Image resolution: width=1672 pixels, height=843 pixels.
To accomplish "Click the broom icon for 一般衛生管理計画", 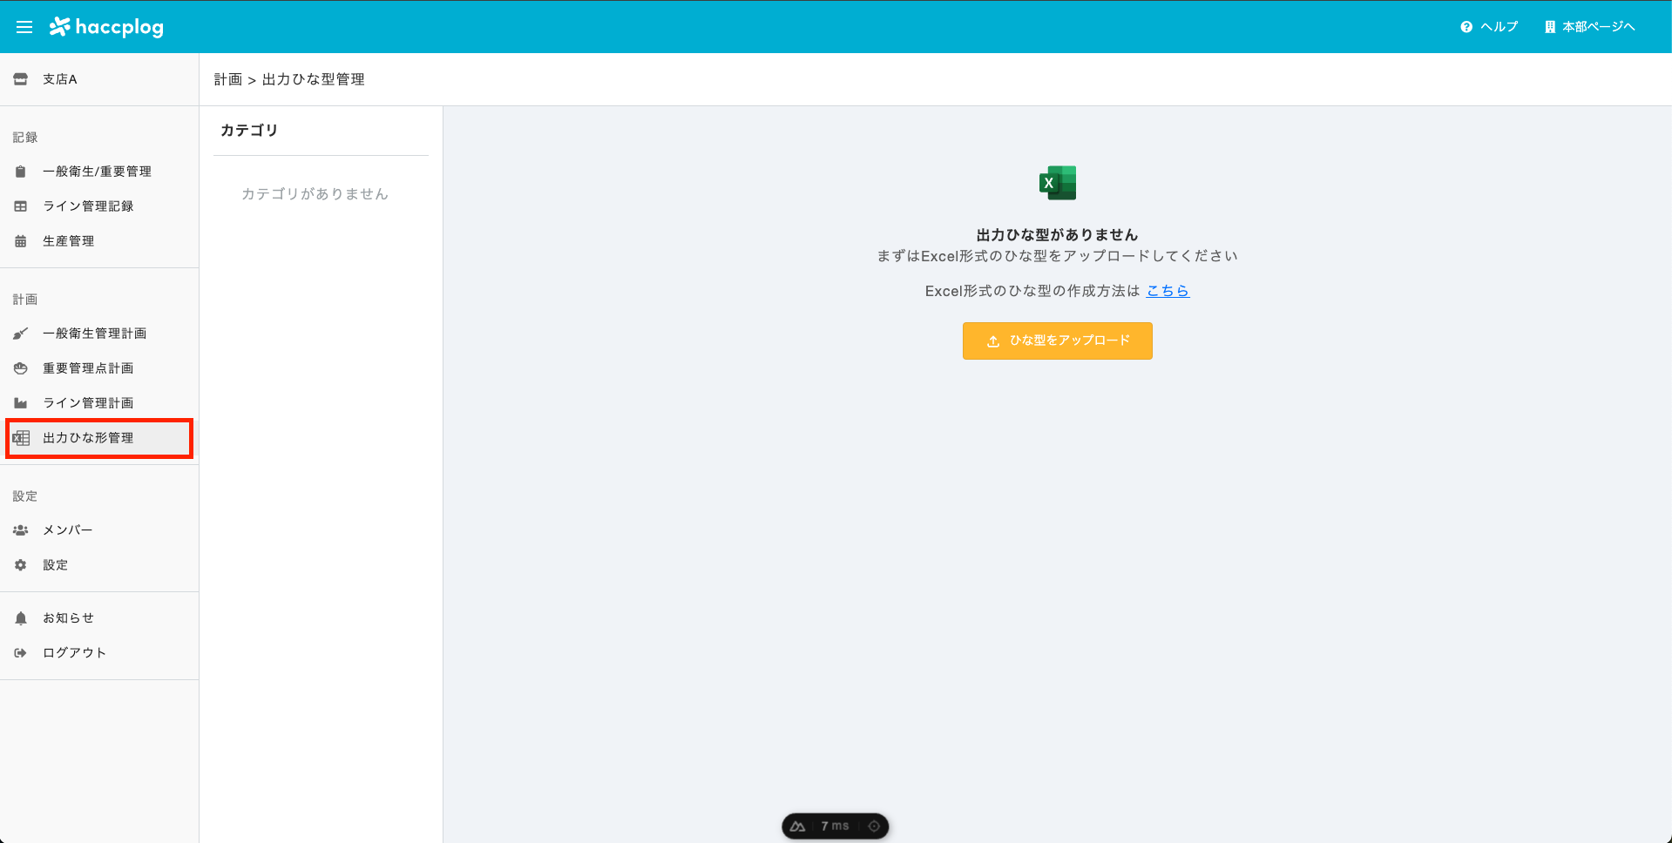I will (21, 334).
